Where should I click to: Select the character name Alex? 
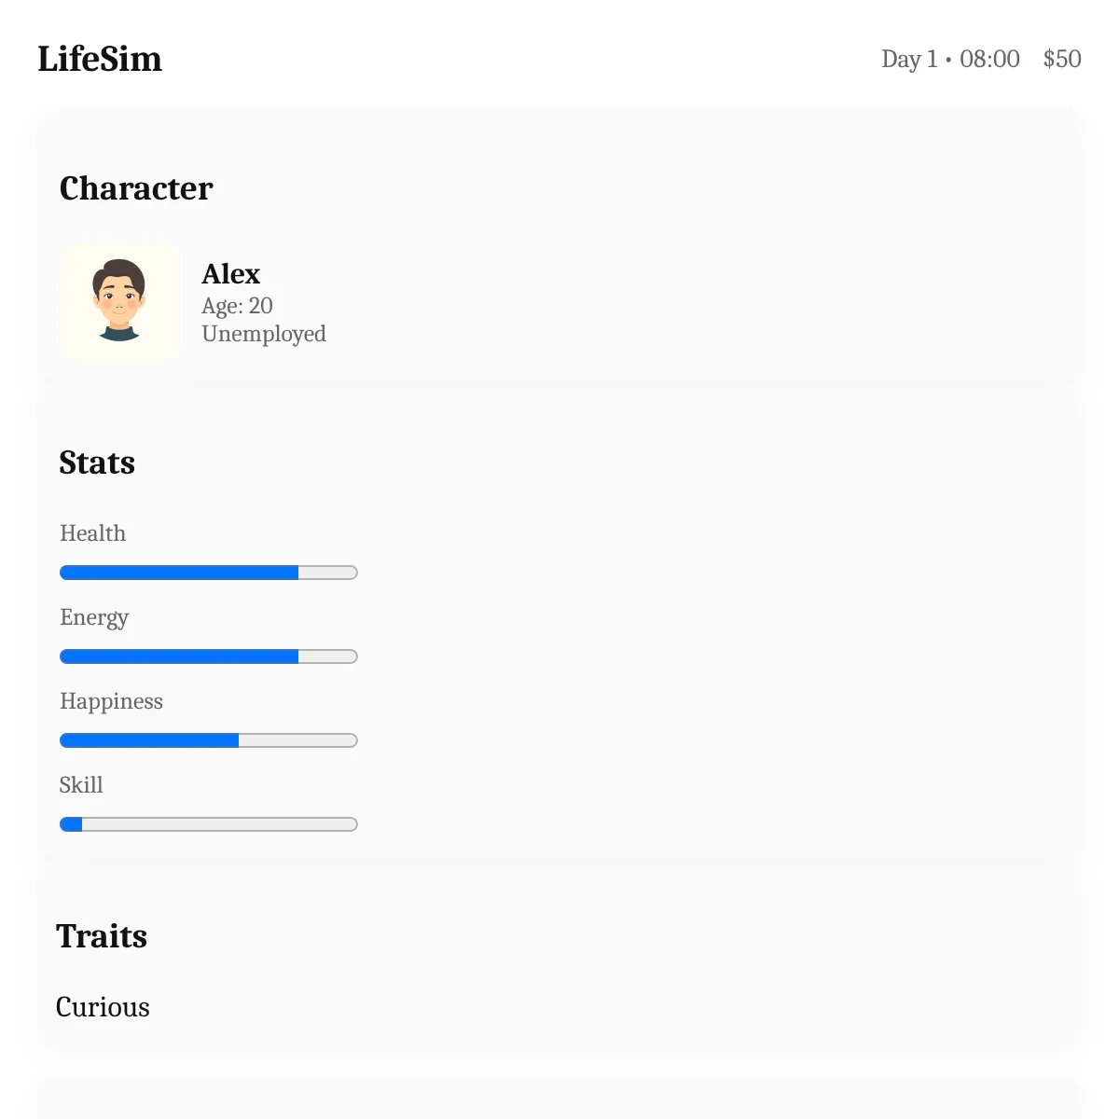tap(230, 274)
